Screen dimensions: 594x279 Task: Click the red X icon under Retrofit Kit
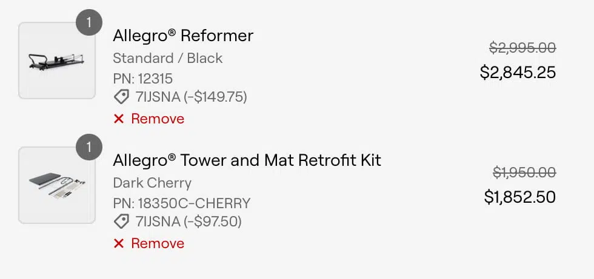click(119, 243)
